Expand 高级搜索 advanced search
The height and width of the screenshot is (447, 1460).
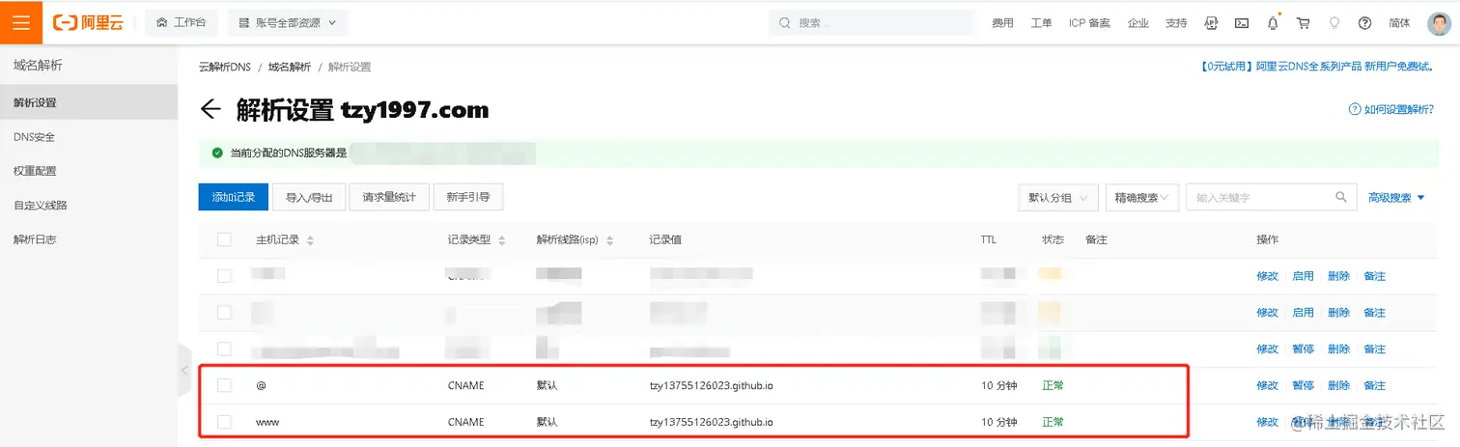point(1396,197)
